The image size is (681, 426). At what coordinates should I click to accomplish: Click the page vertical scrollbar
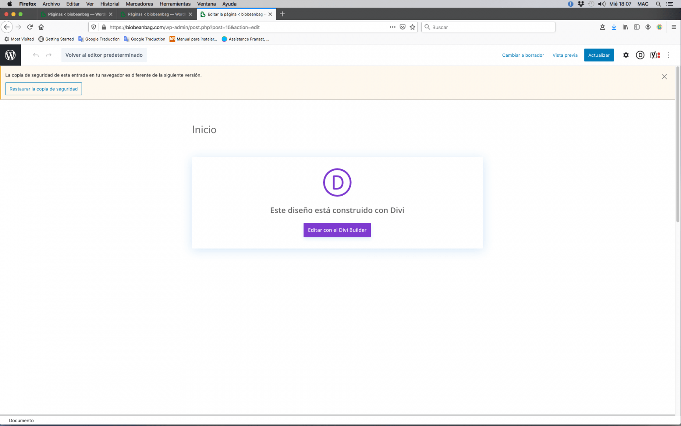[x=678, y=144]
